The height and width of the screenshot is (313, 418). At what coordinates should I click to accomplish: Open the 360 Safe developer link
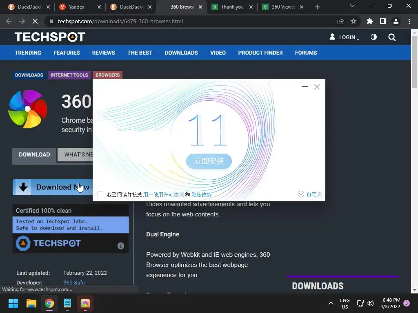coord(74,282)
